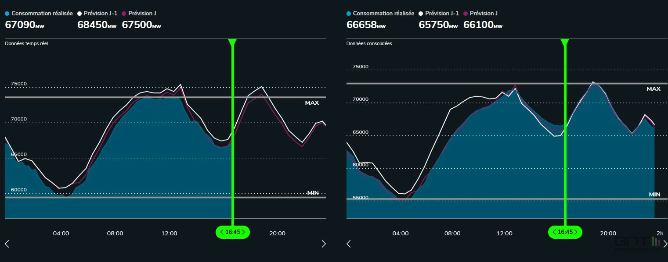
Task: Step forward time with the 16:45 right chevron, consolidated chart
Action: pyautogui.click(x=576, y=232)
